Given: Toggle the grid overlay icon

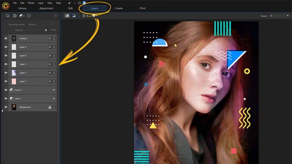Looking at the screenshot, I should click(x=84, y=16).
